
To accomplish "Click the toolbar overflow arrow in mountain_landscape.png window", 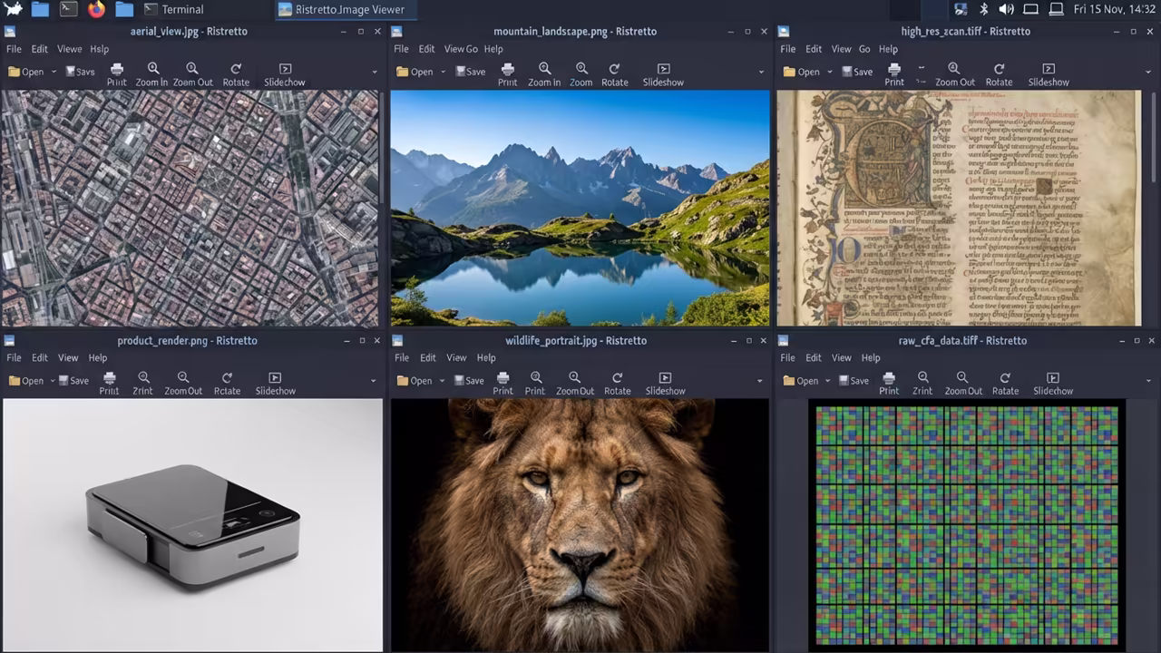I will (760, 72).
